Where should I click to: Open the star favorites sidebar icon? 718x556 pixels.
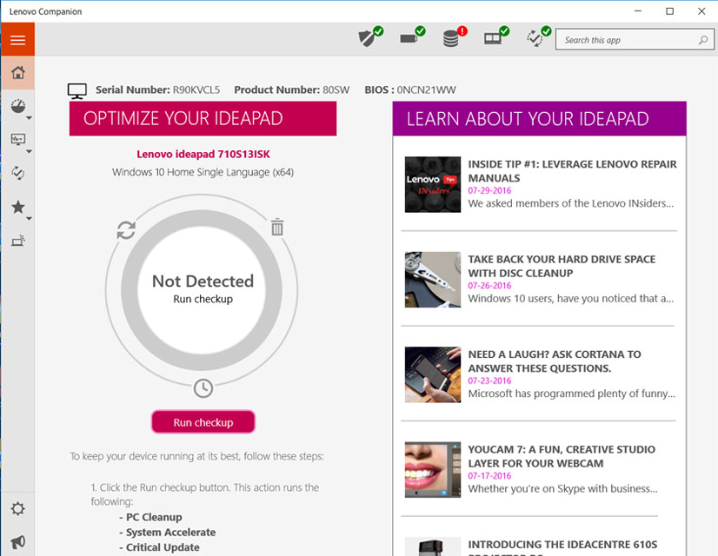click(x=18, y=207)
